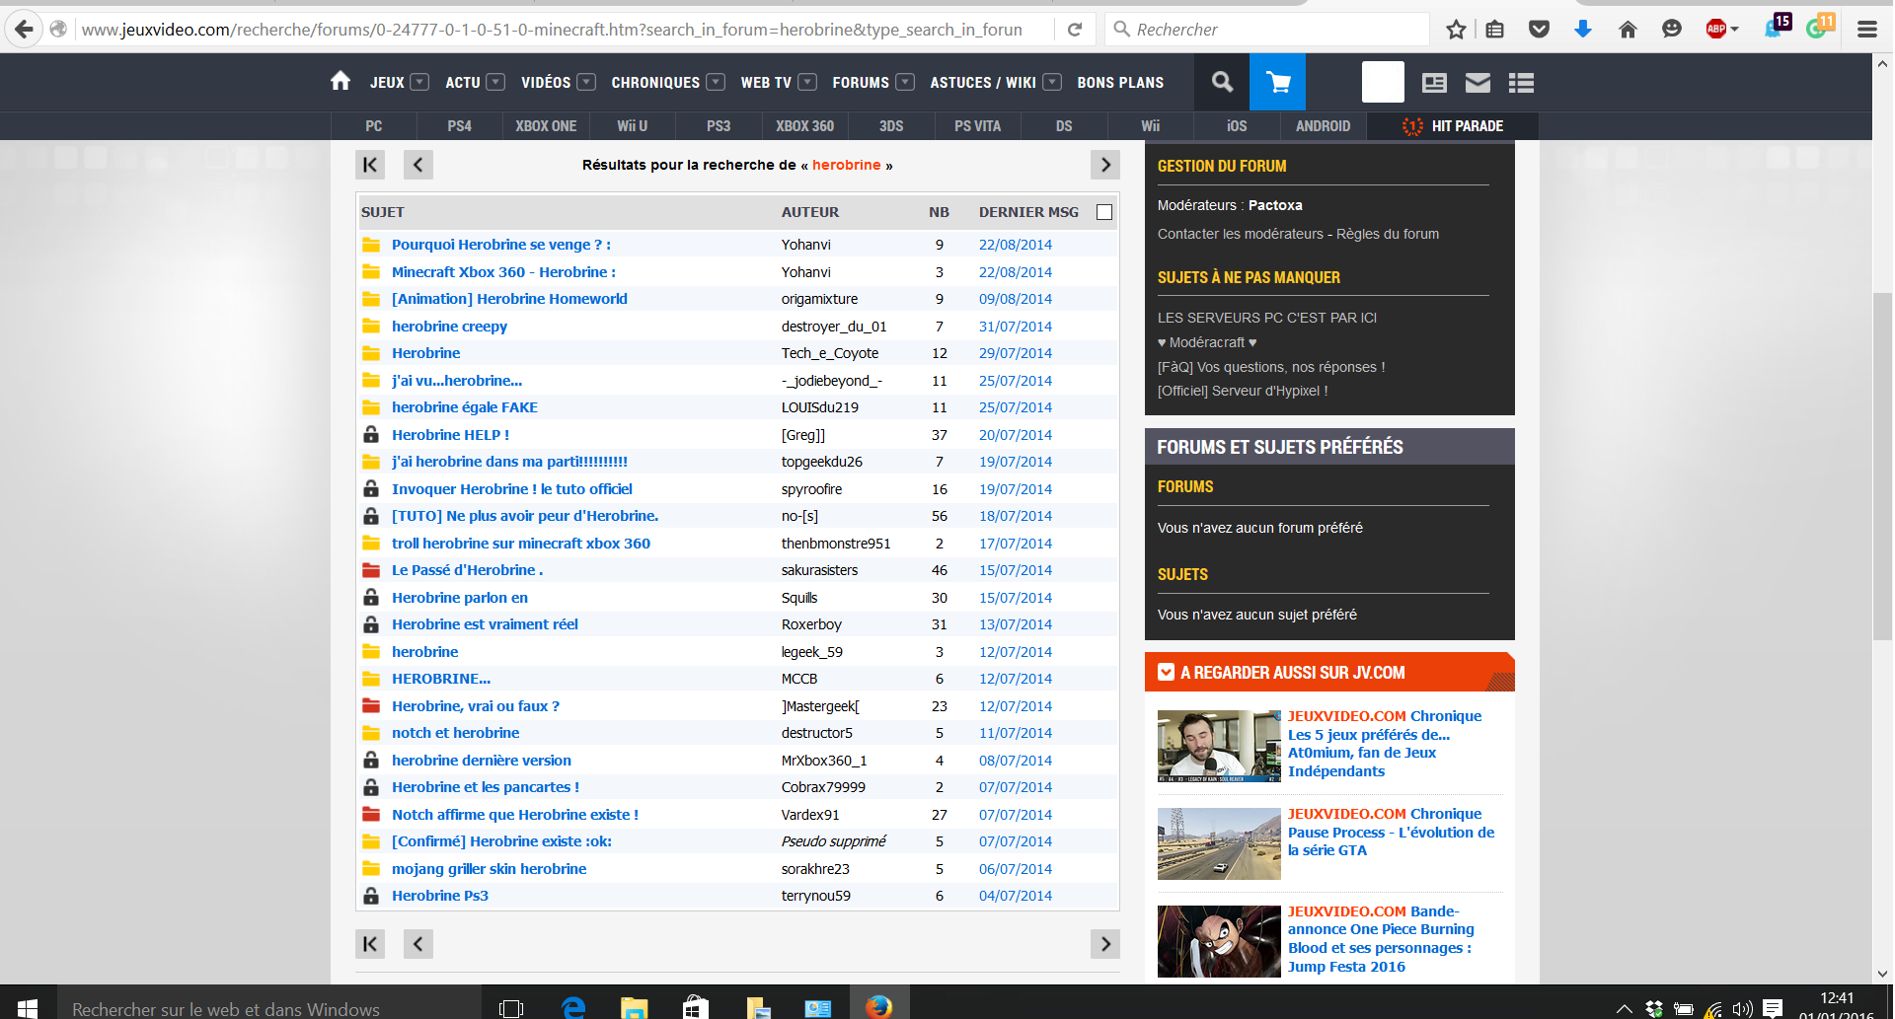Open topic 'Pourquoi Herobrine se venge ? :'
Image resolution: width=1895 pixels, height=1019 pixels.
[x=501, y=245]
